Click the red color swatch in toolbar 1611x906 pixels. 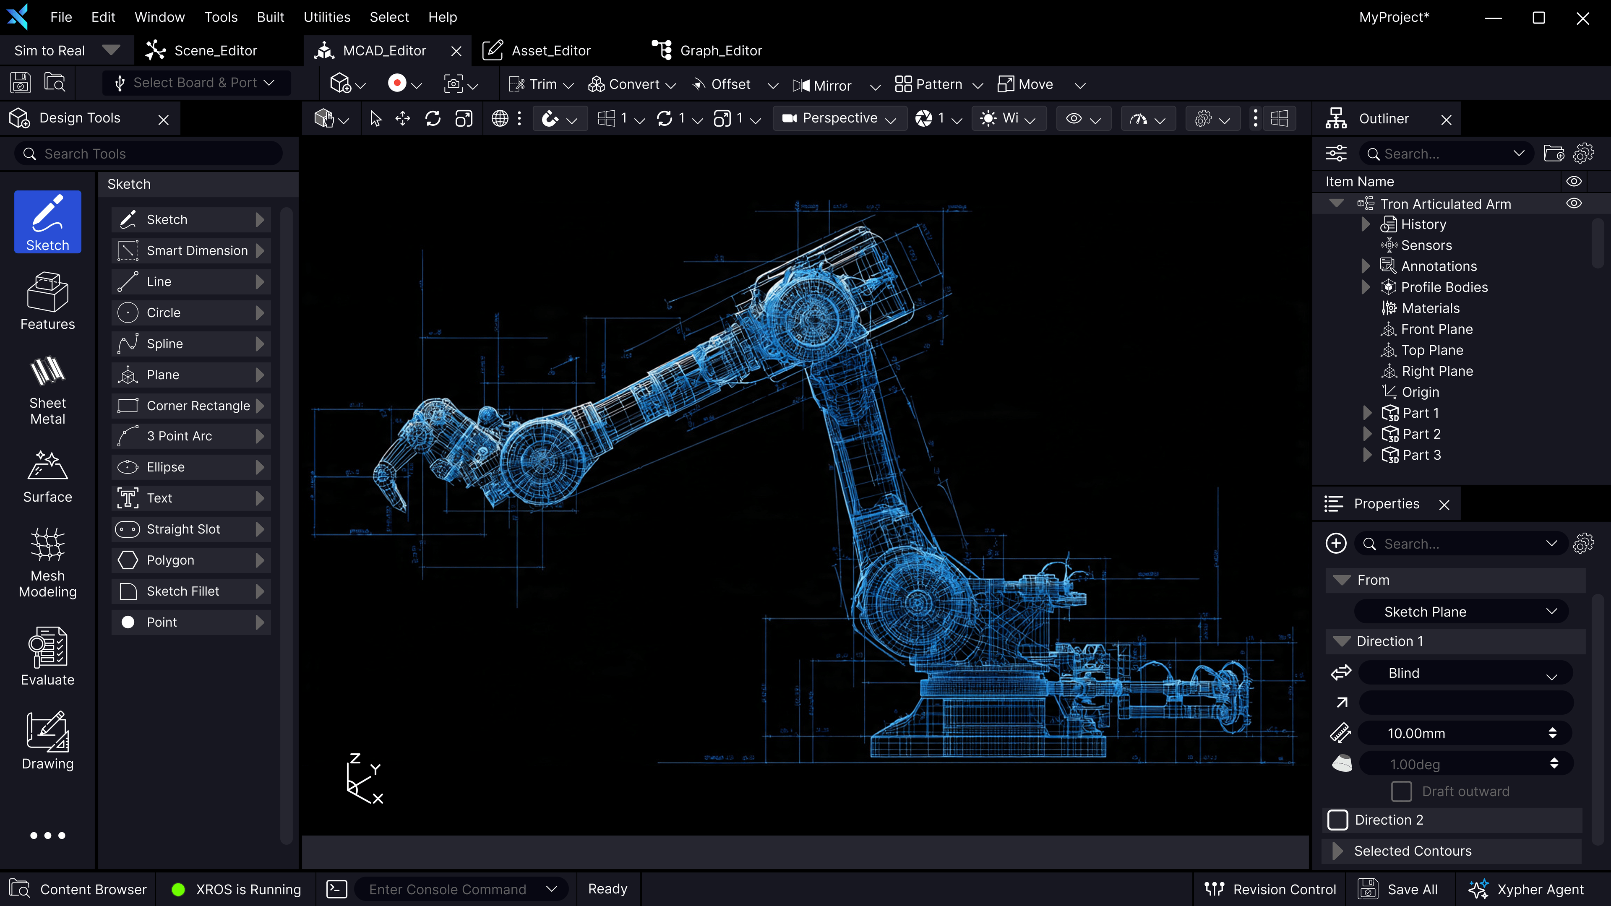click(x=399, y=83)
